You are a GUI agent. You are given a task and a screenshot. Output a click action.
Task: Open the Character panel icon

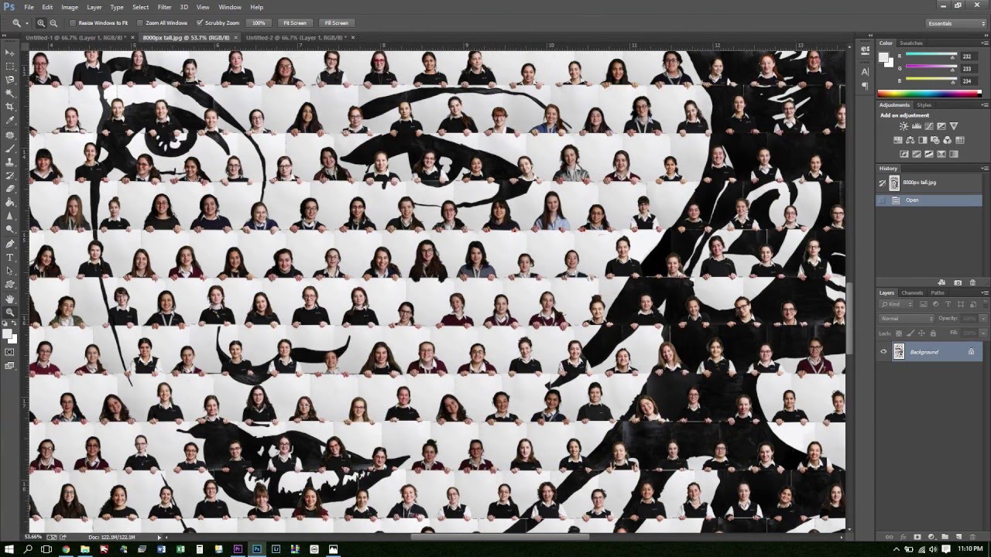(865, 72)
